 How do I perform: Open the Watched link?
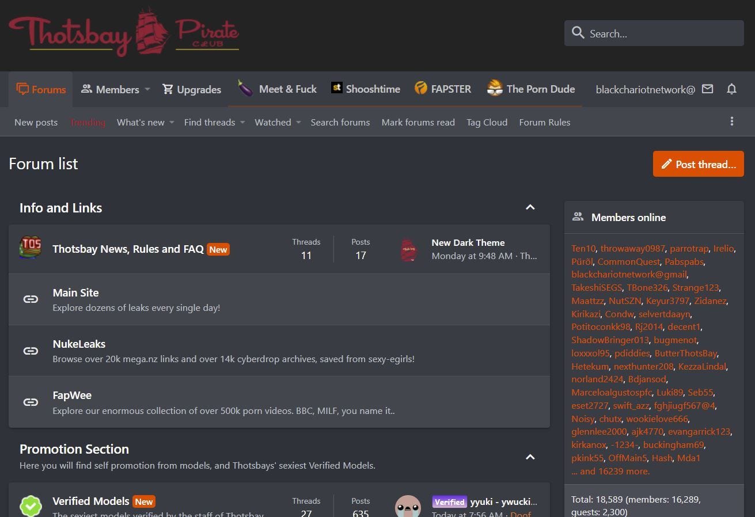tap(273, 122)
